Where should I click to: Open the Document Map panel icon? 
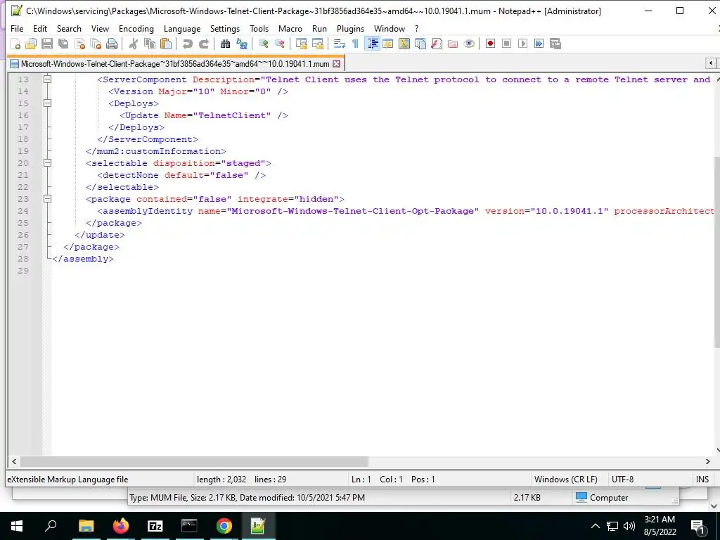404,44
